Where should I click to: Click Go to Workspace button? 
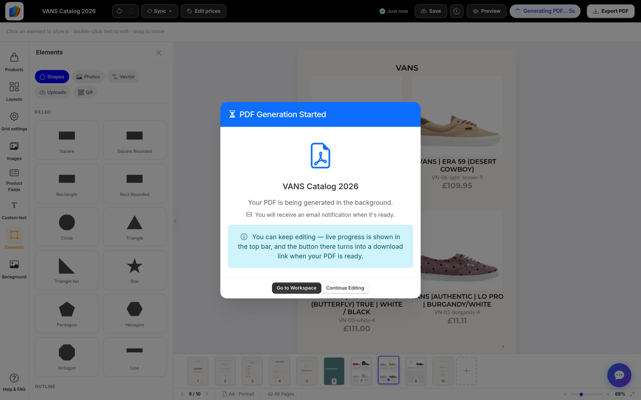point(296,288)
